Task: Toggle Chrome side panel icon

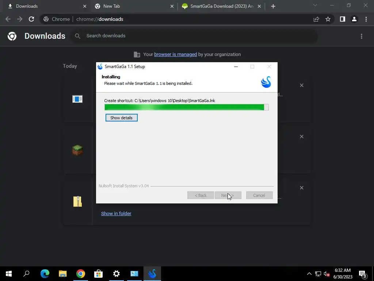Action: point(343,19)
